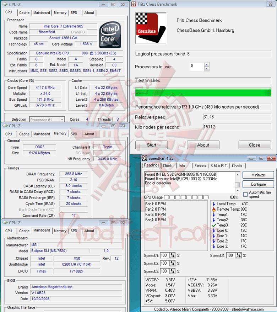
Task: Click the Speed04 value field
Action: click(231, 255)
